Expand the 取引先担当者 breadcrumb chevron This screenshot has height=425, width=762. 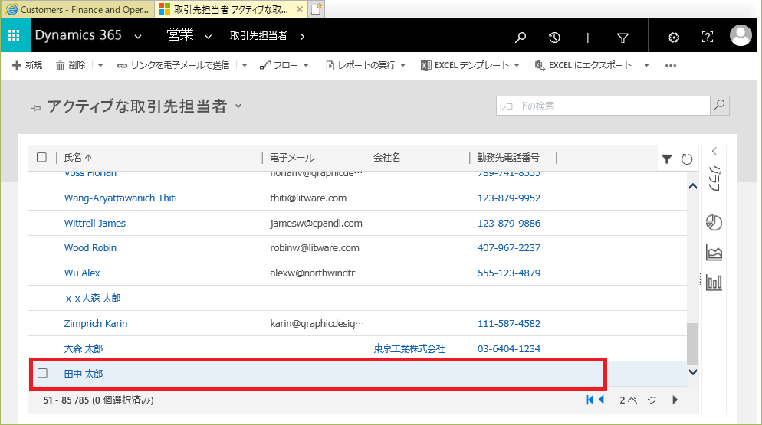coord(302,37)
